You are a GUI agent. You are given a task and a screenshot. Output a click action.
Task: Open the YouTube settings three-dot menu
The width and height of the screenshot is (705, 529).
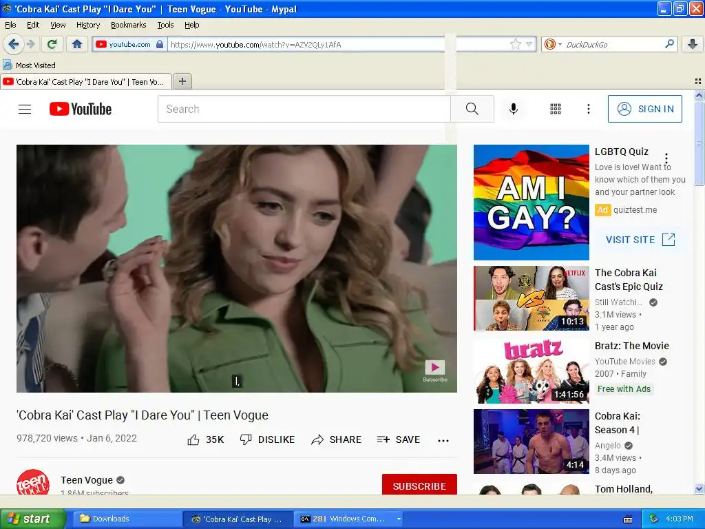click(x=588, y=109)
